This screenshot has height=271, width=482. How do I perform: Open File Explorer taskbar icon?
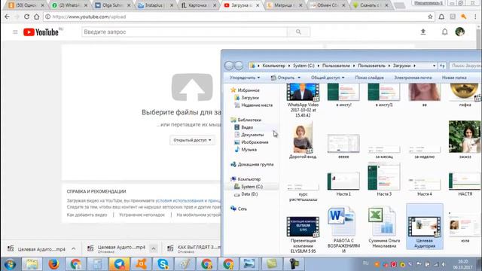(x=32, y=264)
